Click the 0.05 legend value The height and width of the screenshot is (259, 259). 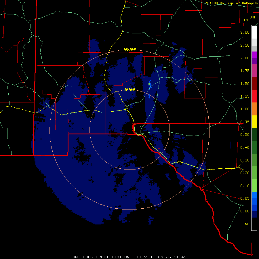click(x=245, y=198)
